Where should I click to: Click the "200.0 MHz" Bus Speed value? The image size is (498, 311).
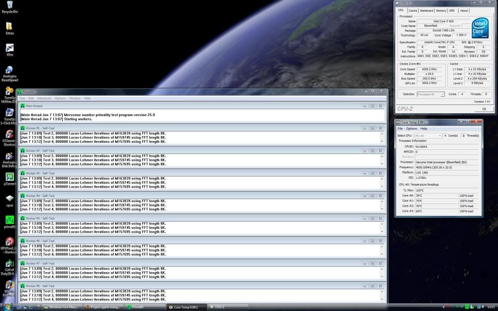pyautogui.click(x=429, y=79)
